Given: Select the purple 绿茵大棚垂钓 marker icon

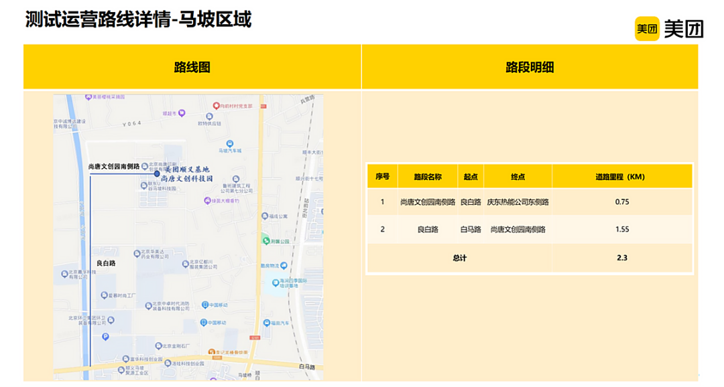Looking at the screenshot, I should pos(207,201).
